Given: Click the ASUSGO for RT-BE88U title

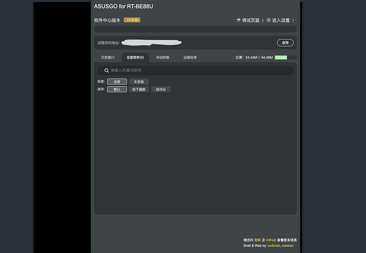Looking at the screenshot, I should click(x=124, y=6).
